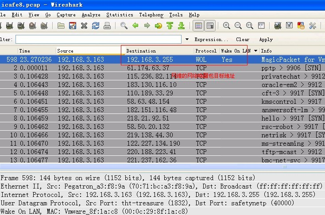Stop the running capture
325x215 pixels.
(32, 26)
